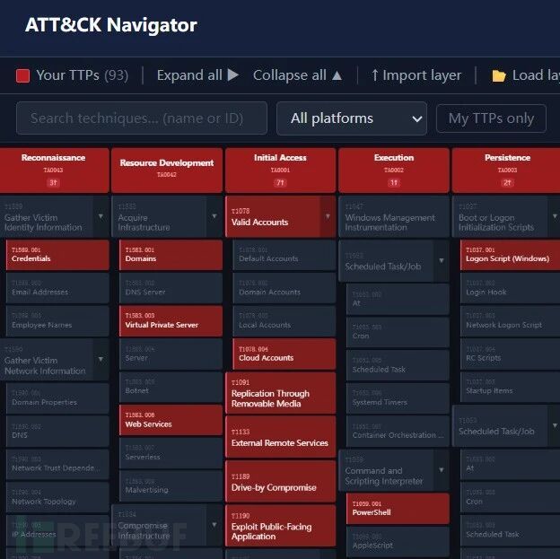This screenshot has height=559, width=560.
Task: Select Web Services technique
Action: point(171,420)
